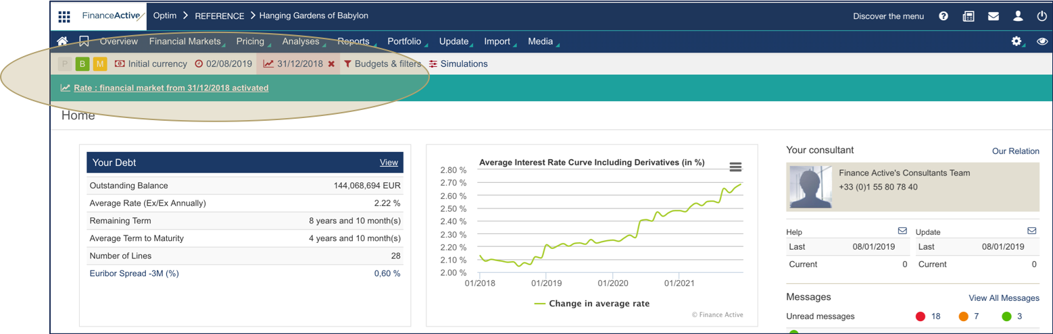Remove the 31/12/2018 rate date filter
Image resolution: width=1053 pixels, height=334 pixels.
331,64
